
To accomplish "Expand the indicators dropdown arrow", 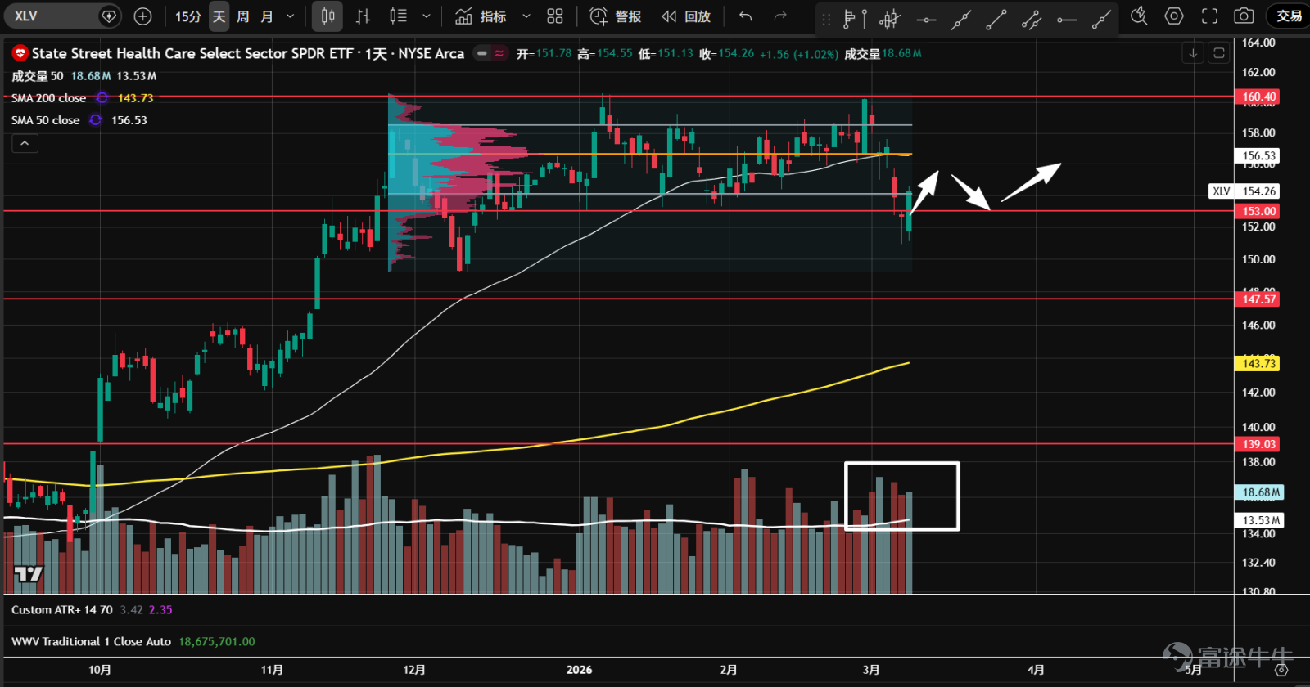I will pyautogui.click(x=526, y=16).
